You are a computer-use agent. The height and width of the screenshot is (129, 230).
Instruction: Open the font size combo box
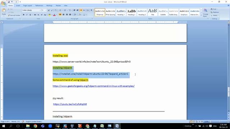(x=44, y=10)
